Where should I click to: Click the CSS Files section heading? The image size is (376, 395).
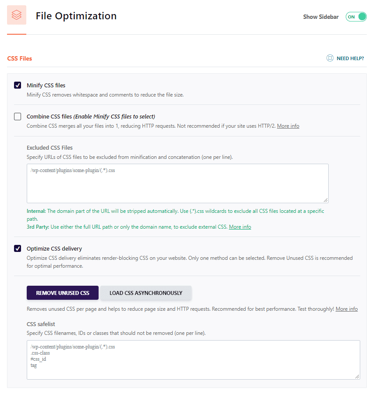click(x=19, y=57)
